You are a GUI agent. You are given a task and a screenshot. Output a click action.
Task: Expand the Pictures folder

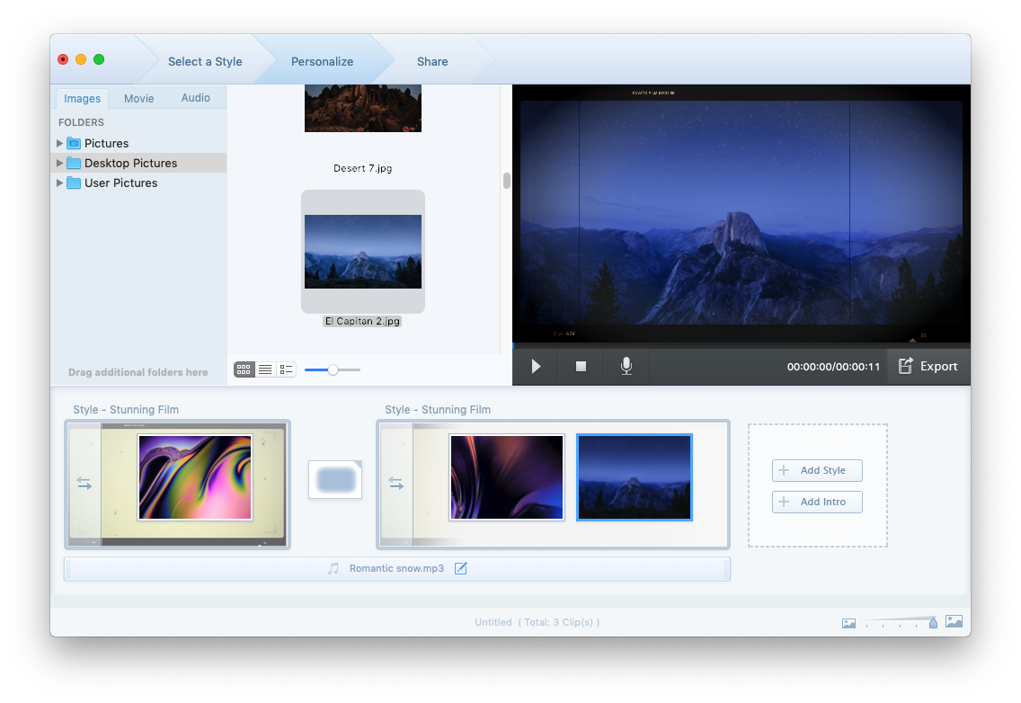pos(60,143)
